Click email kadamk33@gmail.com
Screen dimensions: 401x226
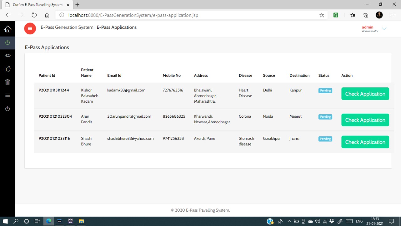[126, 90]
